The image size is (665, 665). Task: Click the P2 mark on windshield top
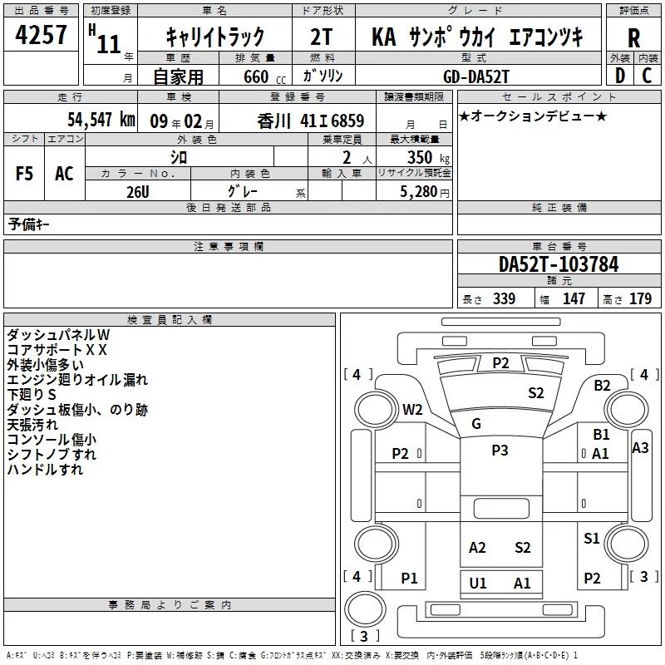pyautogui.click(x=500, y=363)
